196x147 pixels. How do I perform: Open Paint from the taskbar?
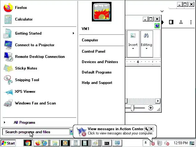pyautogui.click(x=95, y=143)
